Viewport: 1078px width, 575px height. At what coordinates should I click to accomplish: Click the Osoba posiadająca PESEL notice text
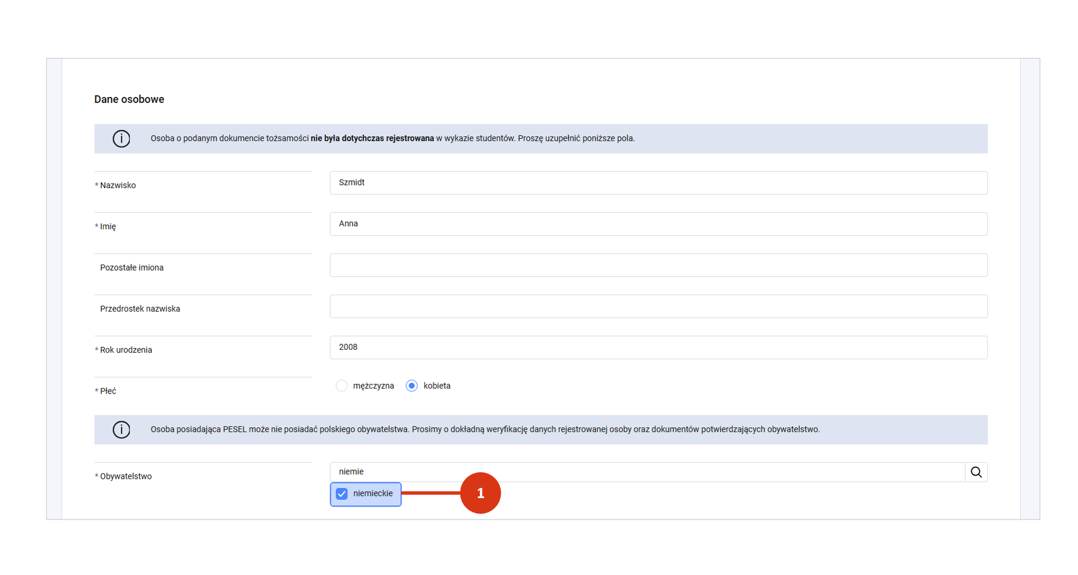point(485,430)
